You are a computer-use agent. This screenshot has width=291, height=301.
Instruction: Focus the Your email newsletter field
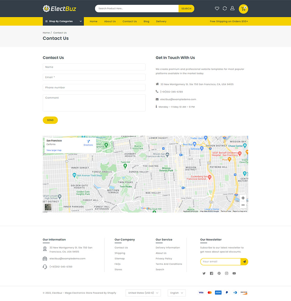(x=220, y=262)
